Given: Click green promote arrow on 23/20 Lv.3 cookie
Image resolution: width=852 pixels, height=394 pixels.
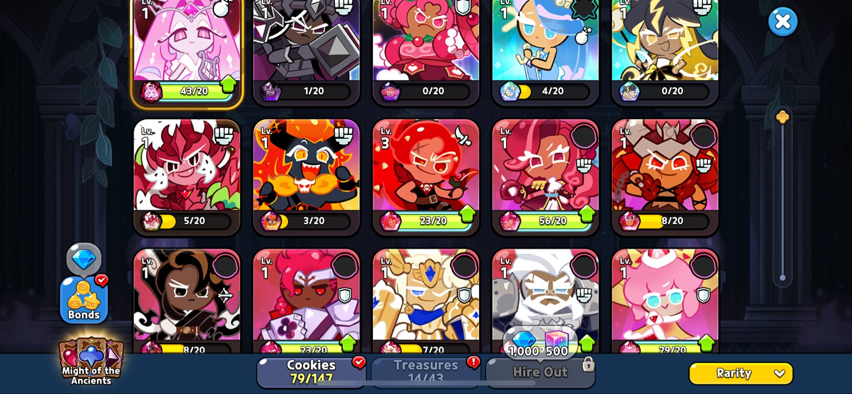Looking at the screenshot, I should pyautogui.click(x=467, y=214).
